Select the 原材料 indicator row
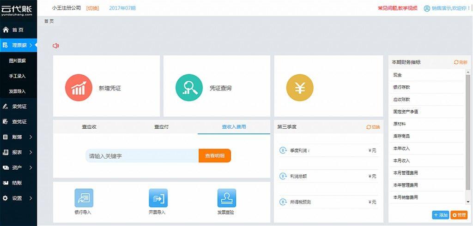 point(427,124)
